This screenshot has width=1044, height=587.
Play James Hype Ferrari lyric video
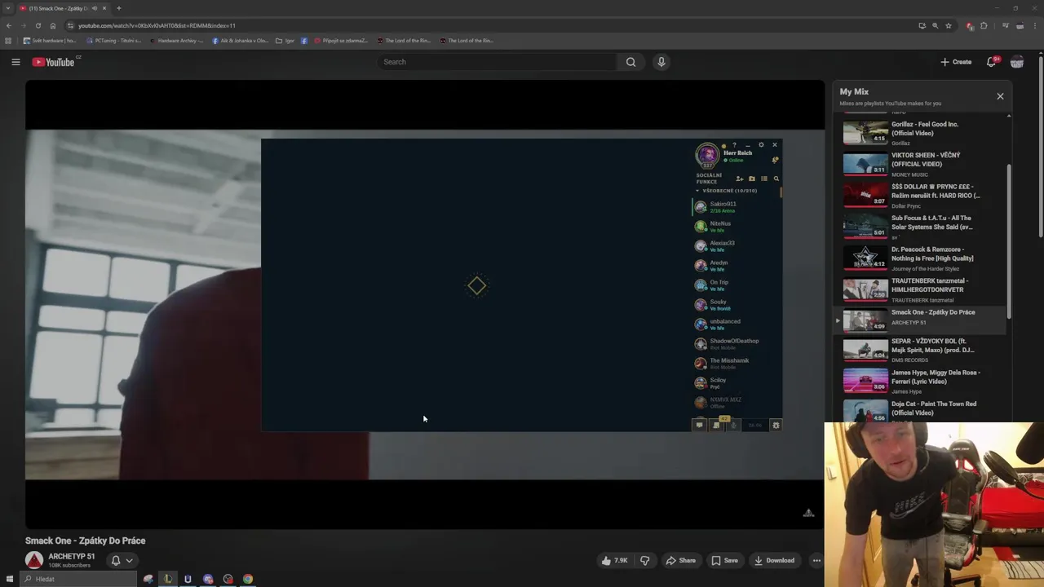coord(922,381)
